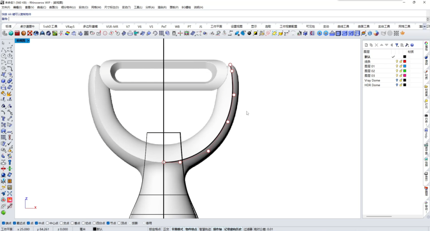Click the new layer icon in layers panel
430x231 pixels.
click(366, 45)
